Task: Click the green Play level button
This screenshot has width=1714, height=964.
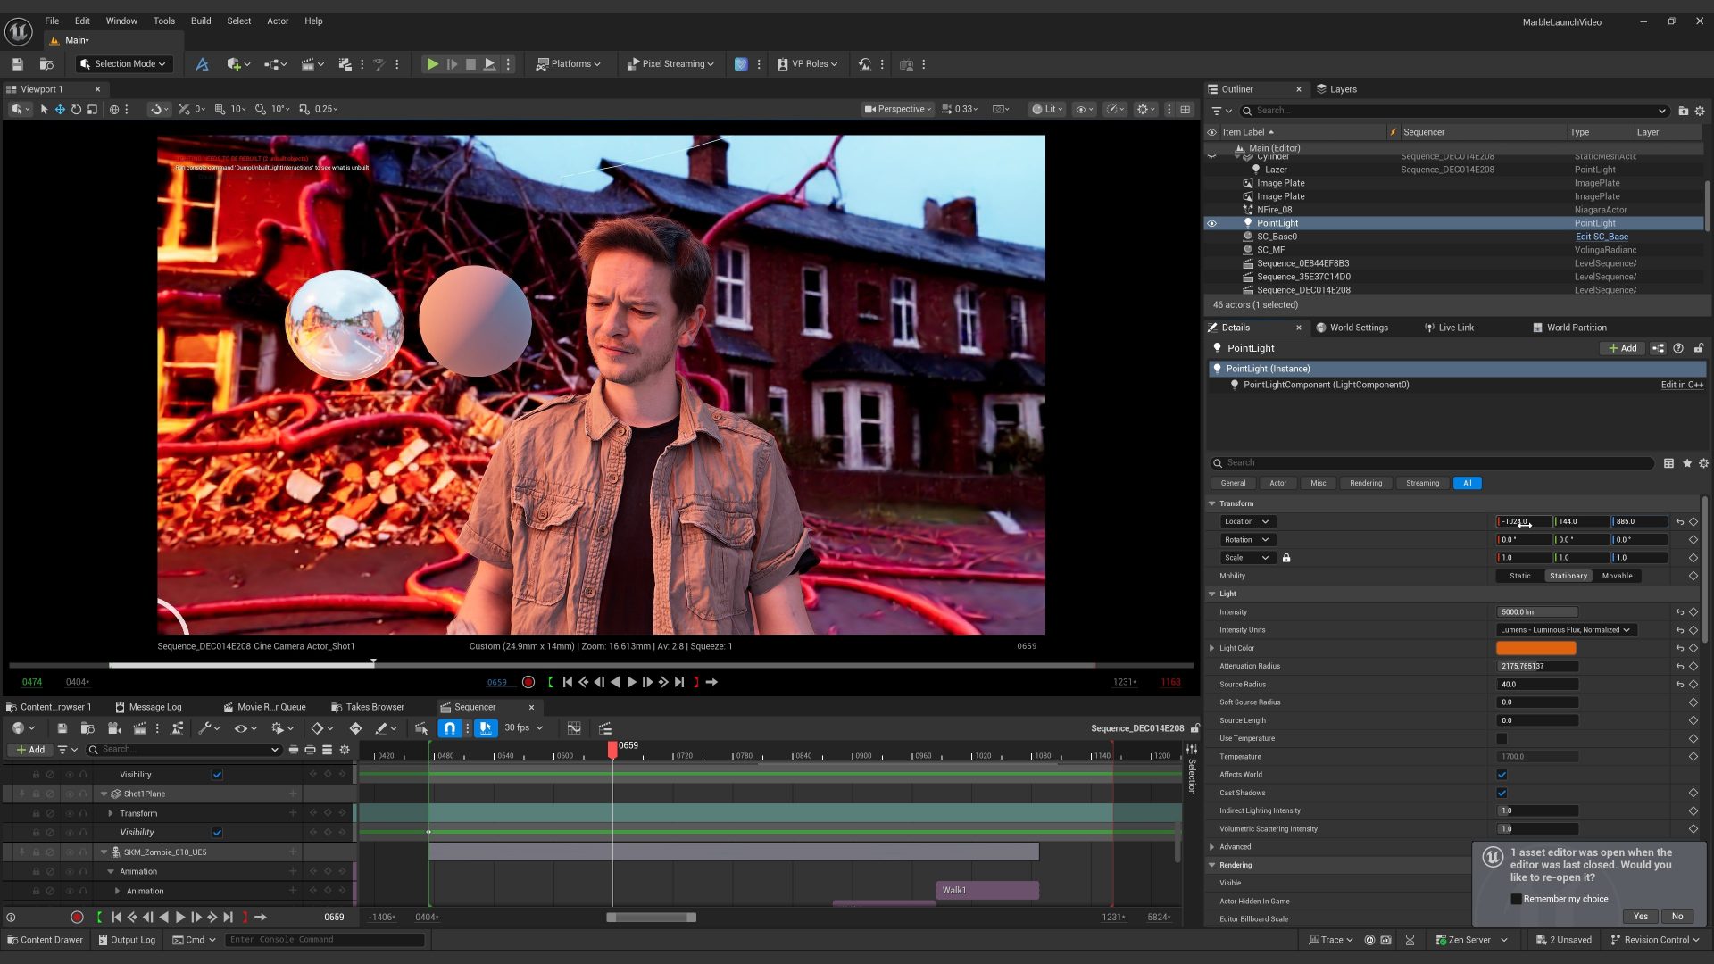Action: pos(432,64)
